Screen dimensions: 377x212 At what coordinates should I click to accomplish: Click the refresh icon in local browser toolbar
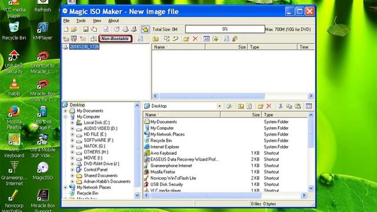(249, 106)
